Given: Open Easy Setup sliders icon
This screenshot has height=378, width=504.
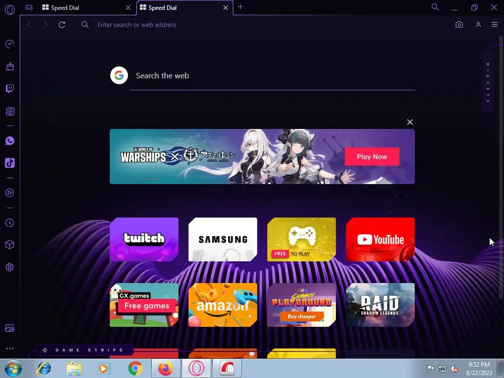Looking at the screenshot, I should point(495,25).
